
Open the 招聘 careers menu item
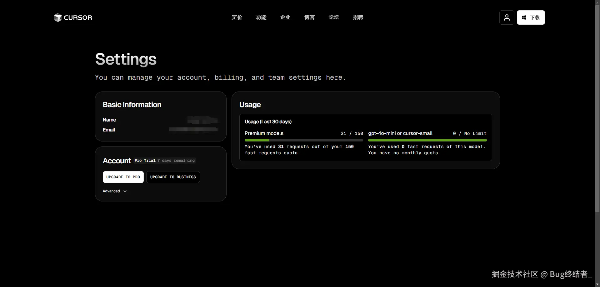coord(358,17)
